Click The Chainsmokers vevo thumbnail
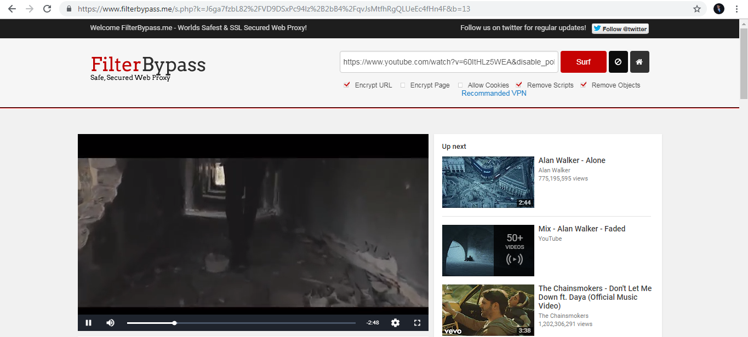The image size is (748, 337). (488, 310)
